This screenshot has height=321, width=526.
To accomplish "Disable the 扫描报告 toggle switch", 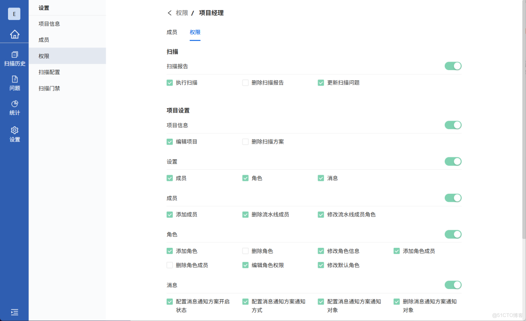I will pyautogui.click(x=453, y=66).
